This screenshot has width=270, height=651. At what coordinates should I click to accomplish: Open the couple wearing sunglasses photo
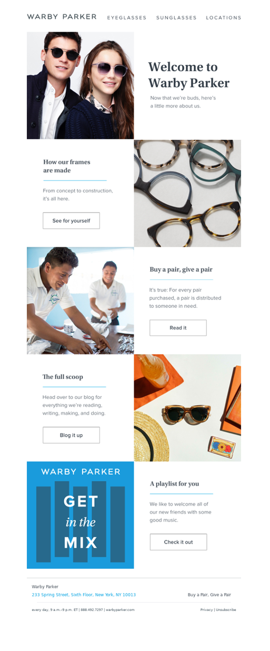(x=80, y=85)
